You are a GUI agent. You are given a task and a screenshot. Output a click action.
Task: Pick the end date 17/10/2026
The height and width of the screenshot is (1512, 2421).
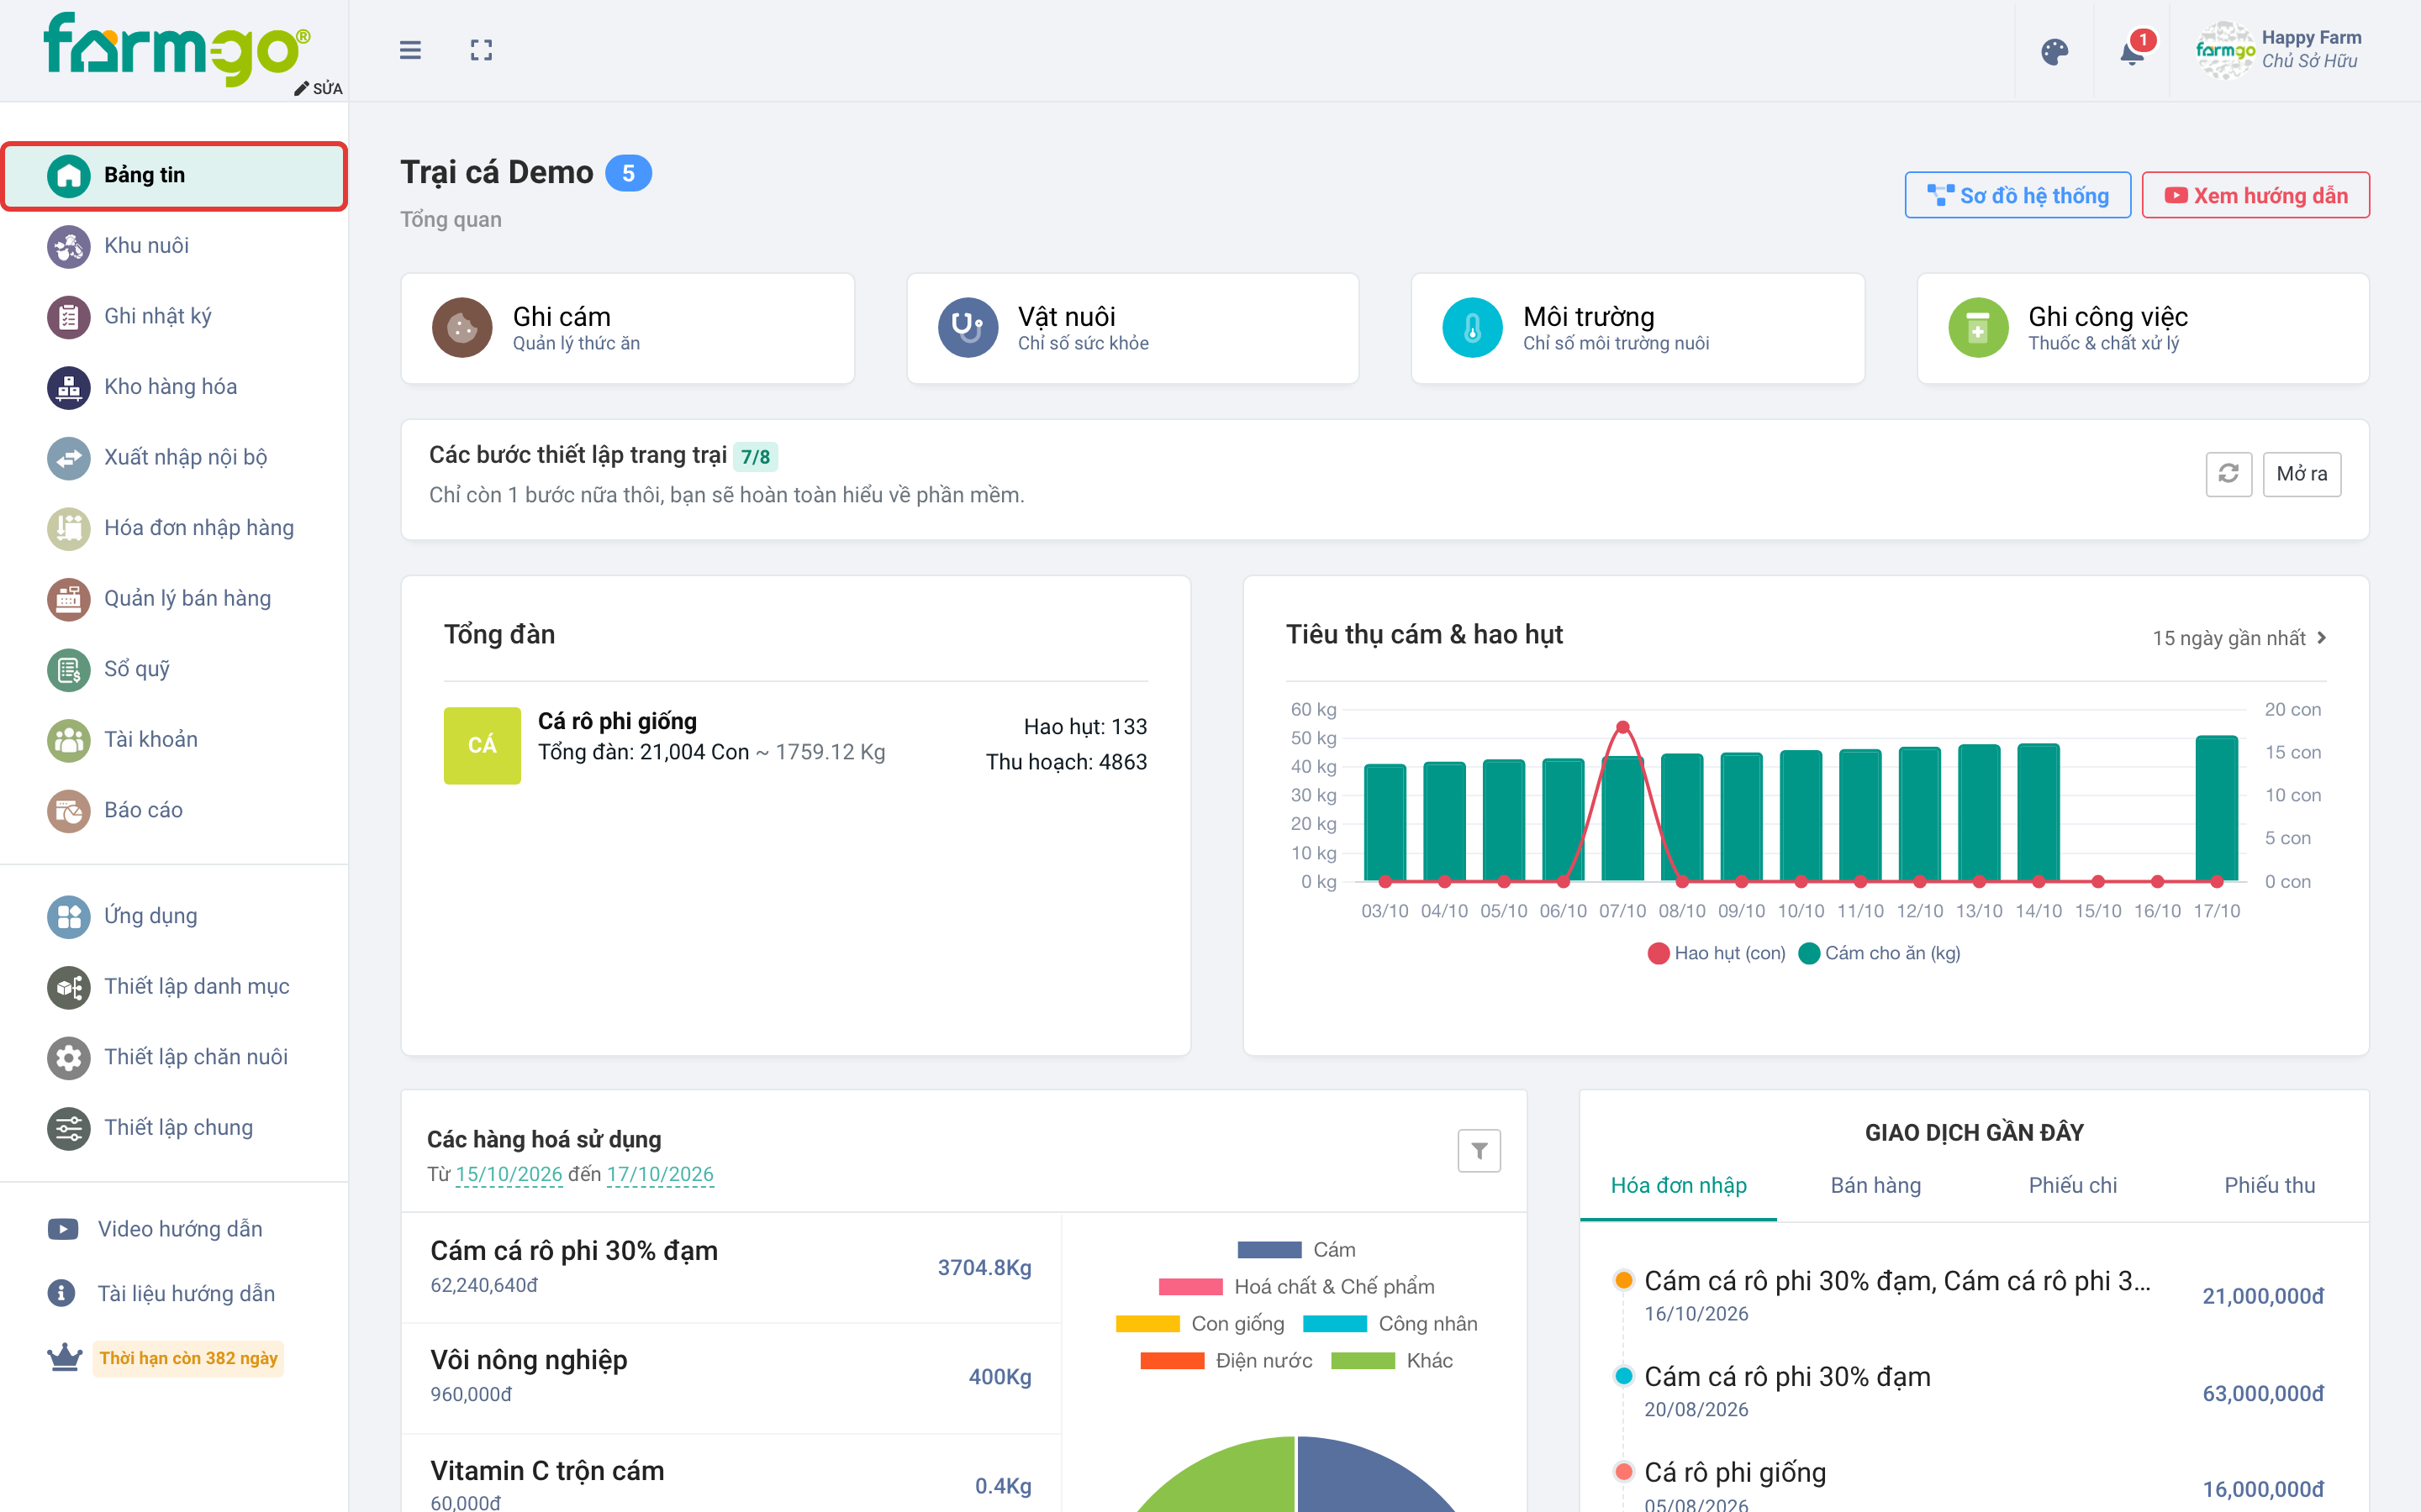pyautogui.click(x=660, y=1174)
